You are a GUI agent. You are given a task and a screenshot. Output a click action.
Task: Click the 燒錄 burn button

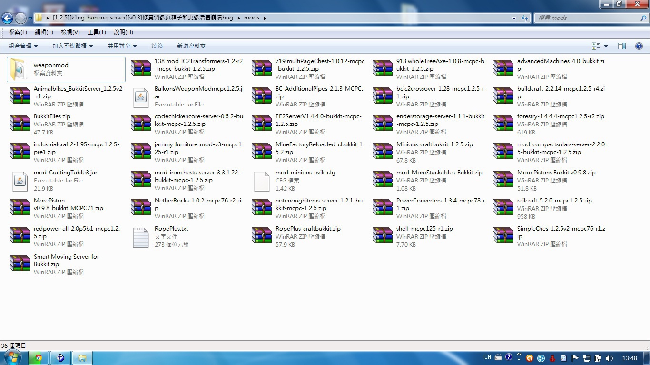click(x=157, y=46)
